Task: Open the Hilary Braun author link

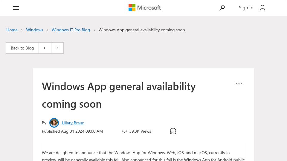Action: [73, 123]
